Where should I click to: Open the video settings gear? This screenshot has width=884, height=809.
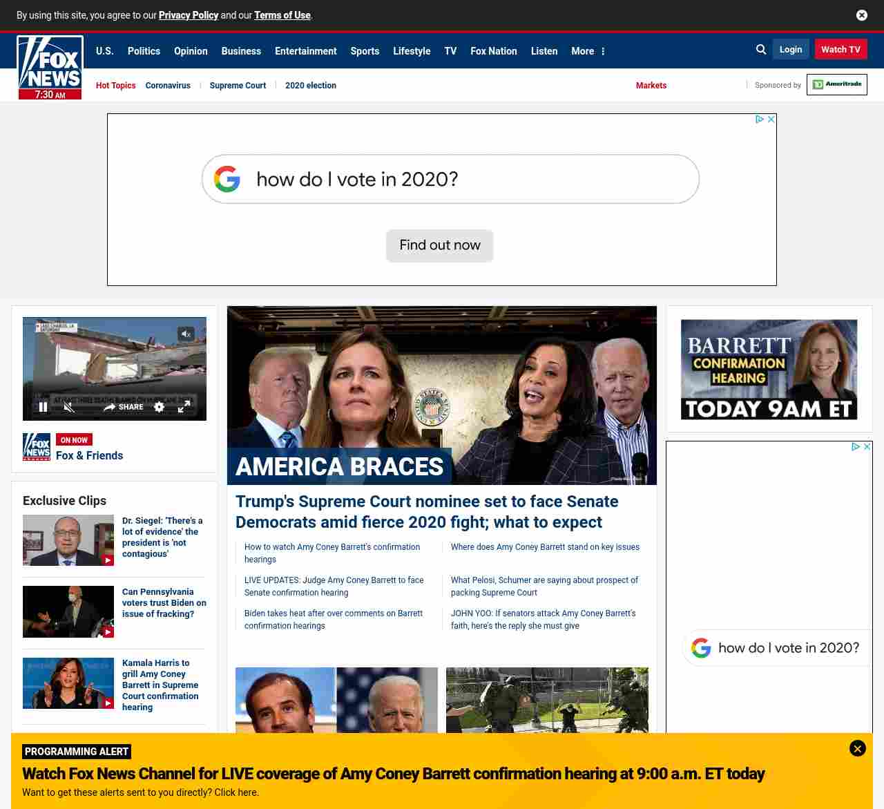point(159,407)
